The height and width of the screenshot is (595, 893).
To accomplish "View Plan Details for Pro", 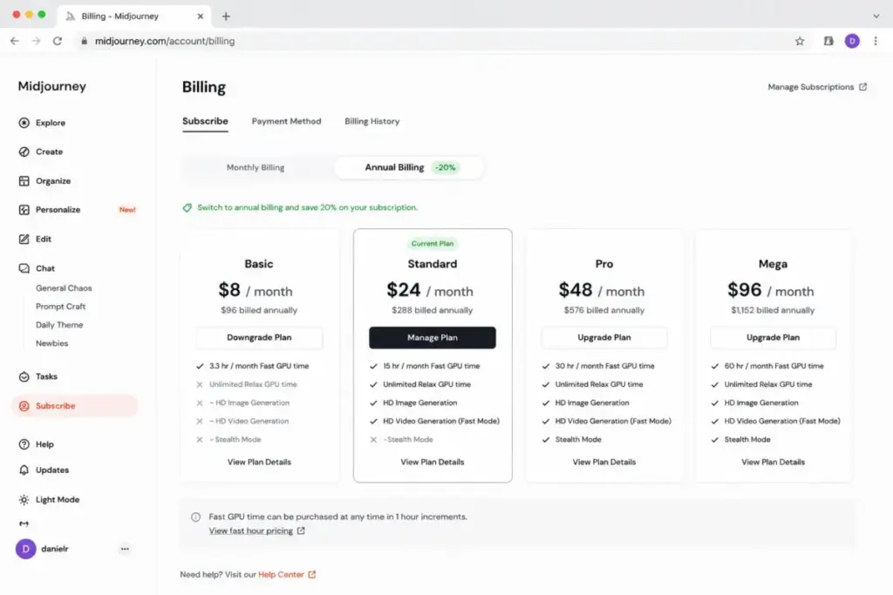I will (x=604, y=463).
